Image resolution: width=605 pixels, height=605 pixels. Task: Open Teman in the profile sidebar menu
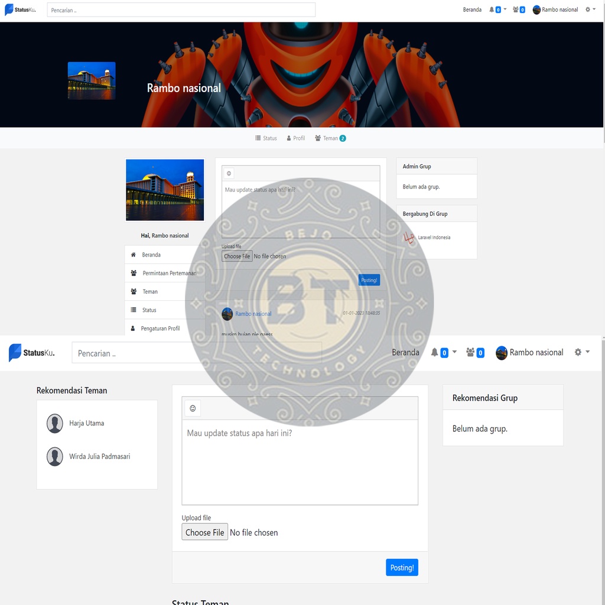[x=165, y=291]
